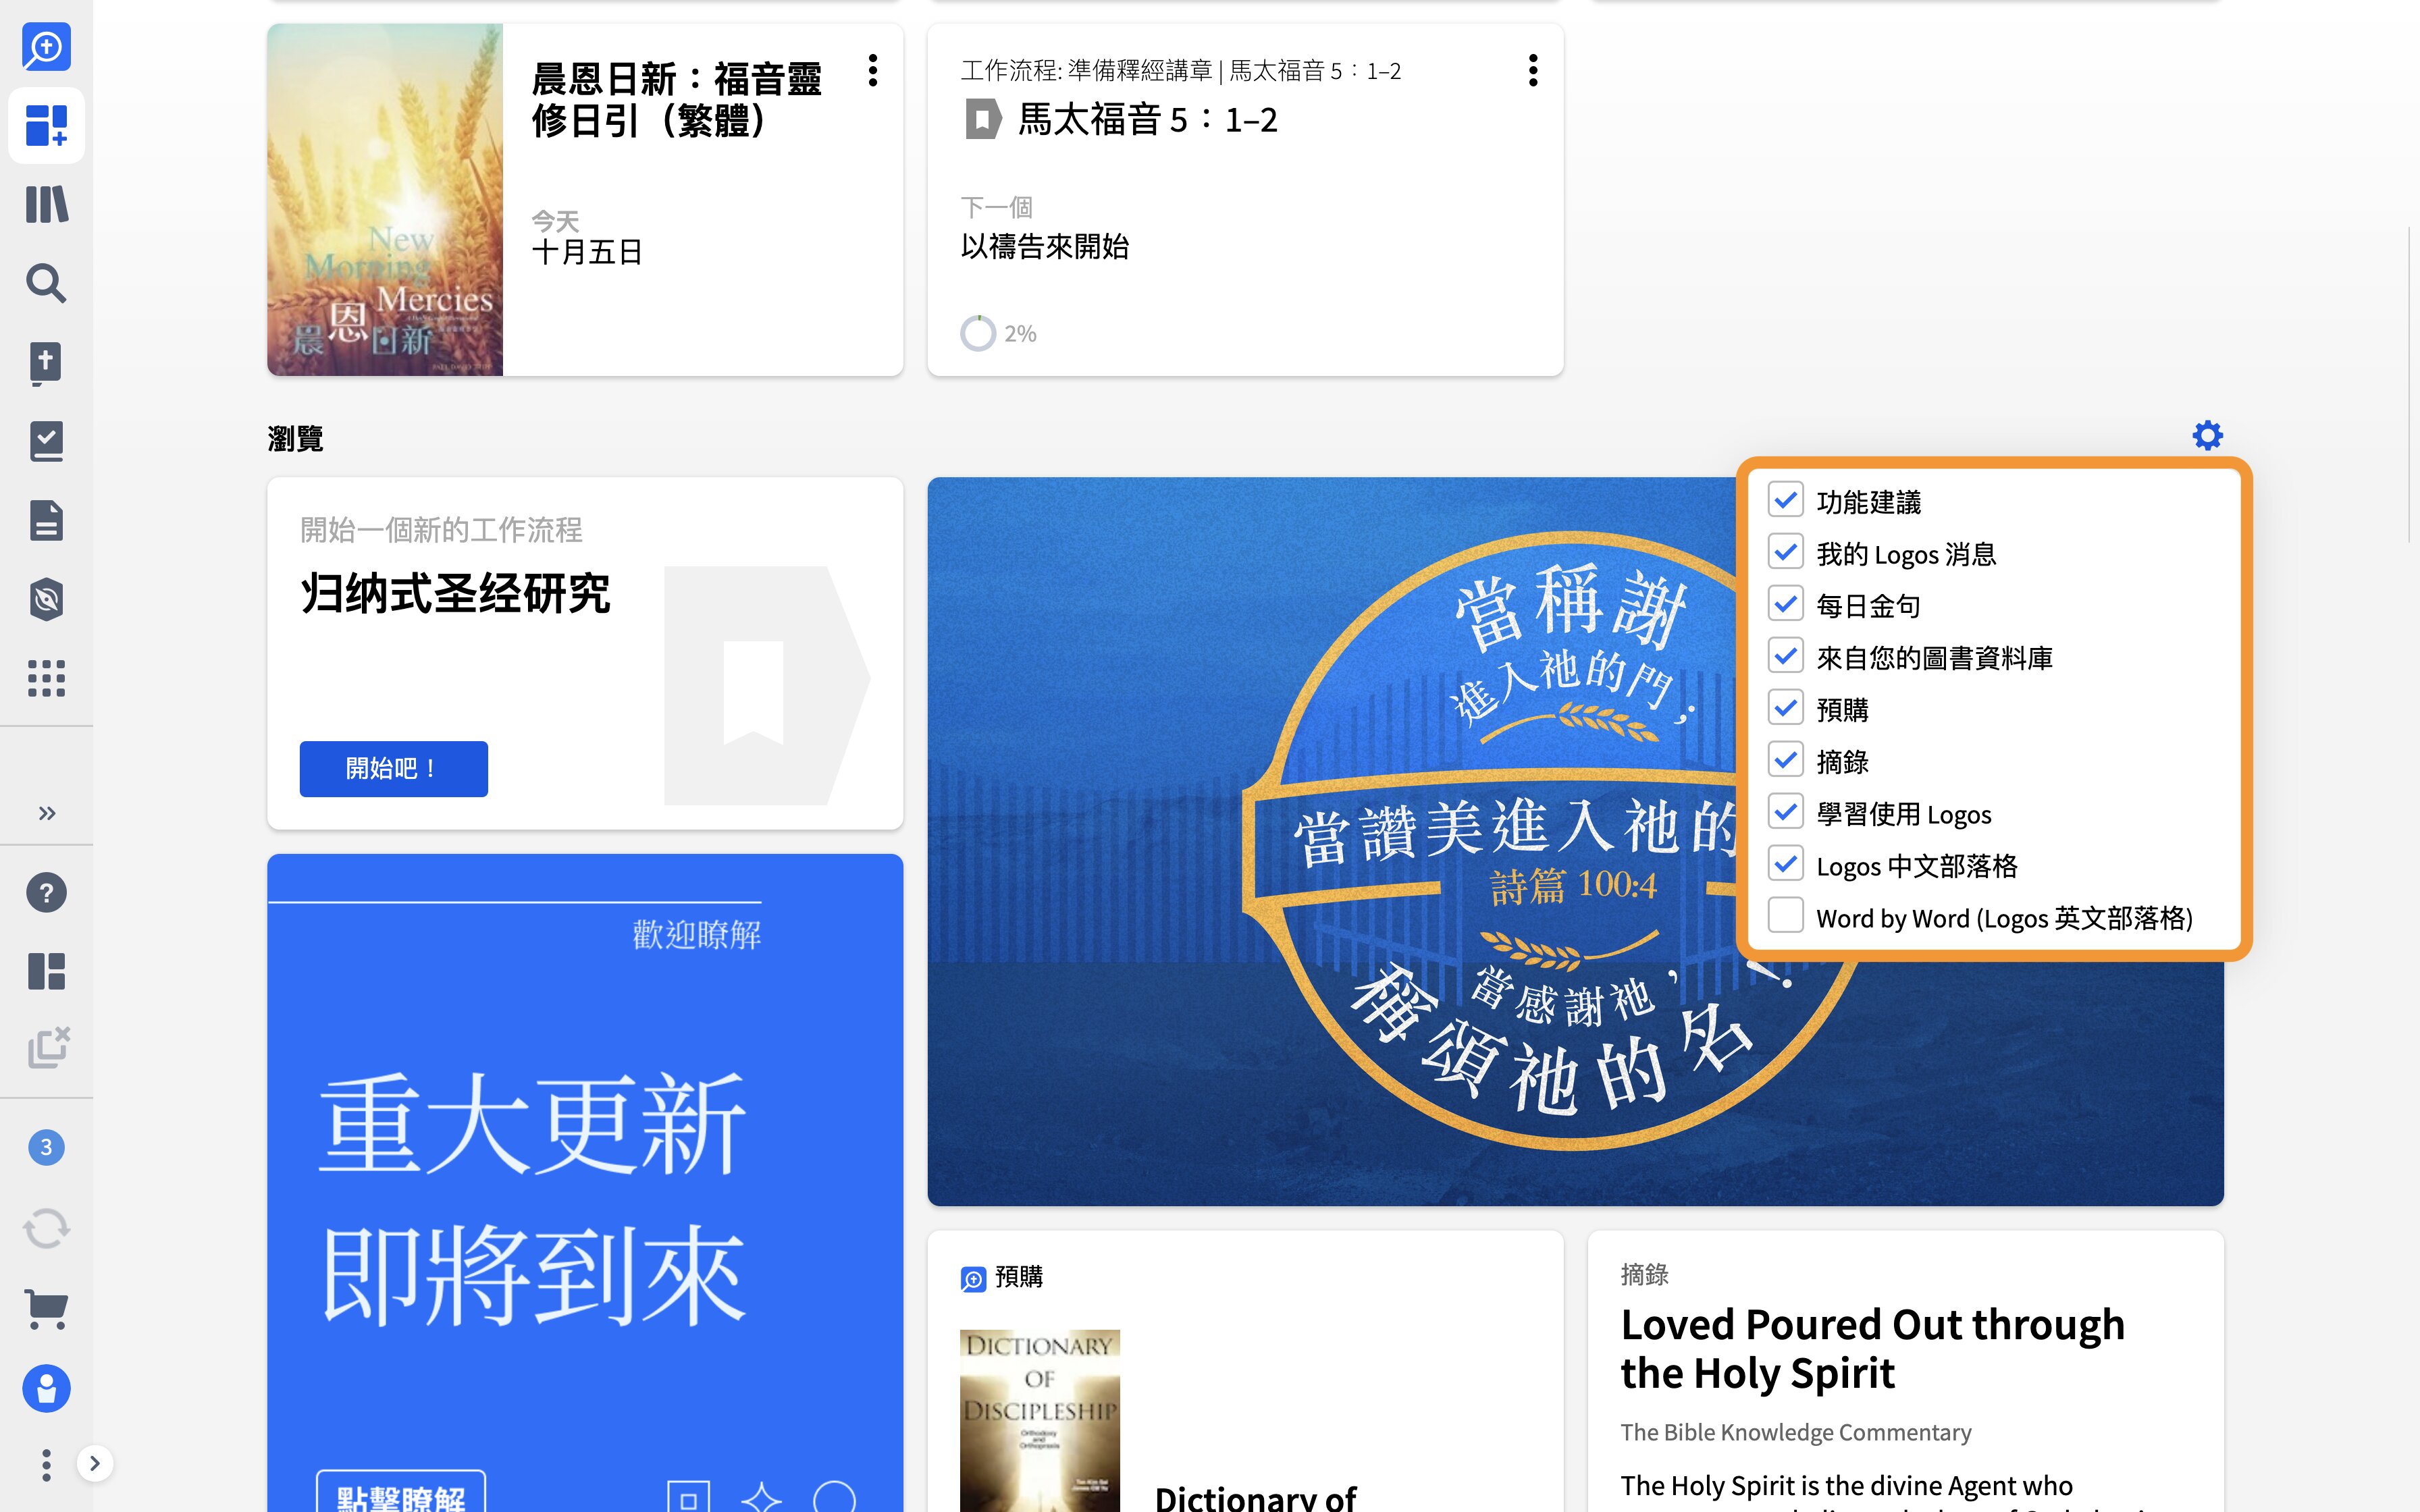Click the Dictionary of Discipleship cover thumbnail
The height and width of the screenshot is (1512, 2420).
1039,1420
